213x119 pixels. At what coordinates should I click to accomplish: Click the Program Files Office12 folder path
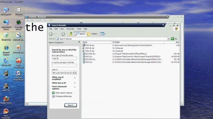(x=129, y=54)
